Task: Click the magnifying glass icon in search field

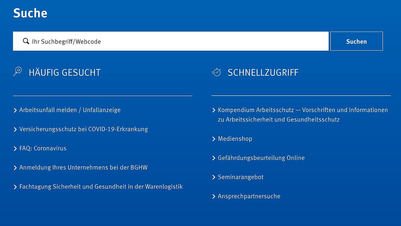Action: (26, 41)
